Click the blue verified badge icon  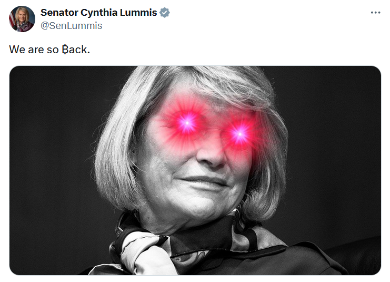pyautogui.click(x=164, y=13)
